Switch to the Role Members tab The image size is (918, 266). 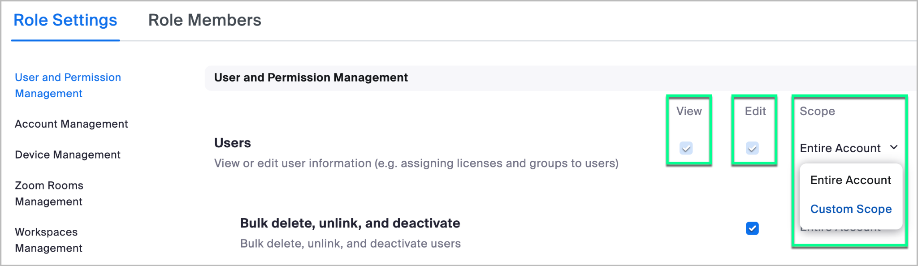click(x=204, y=20)
